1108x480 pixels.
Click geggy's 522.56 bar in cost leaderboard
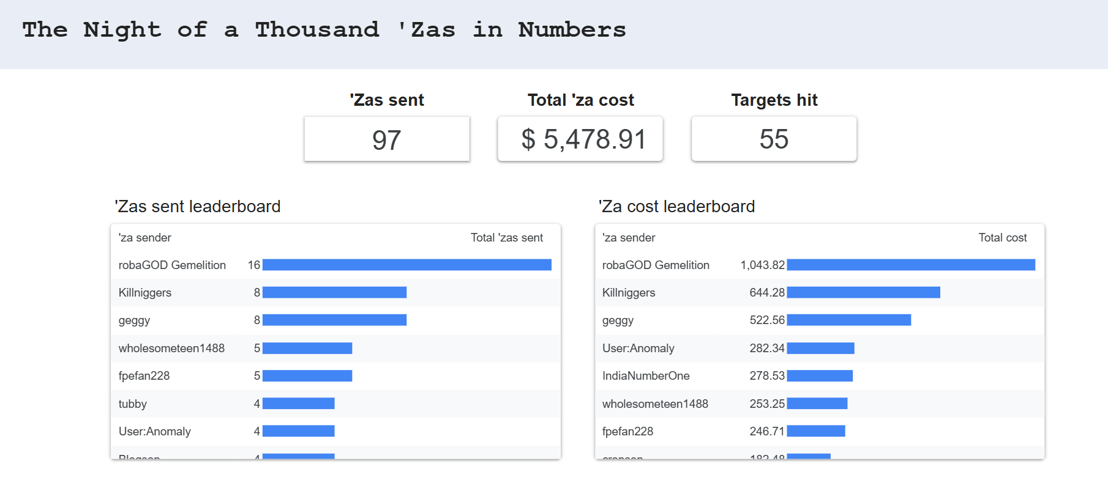click(848, 320)
